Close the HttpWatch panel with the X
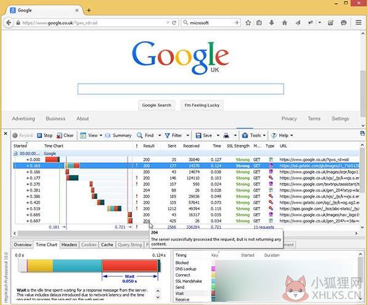368x305 pixels. point(6,134)
